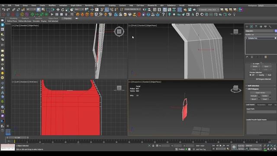Click the Top viewport ViewCube

click(x=119, y=32)
